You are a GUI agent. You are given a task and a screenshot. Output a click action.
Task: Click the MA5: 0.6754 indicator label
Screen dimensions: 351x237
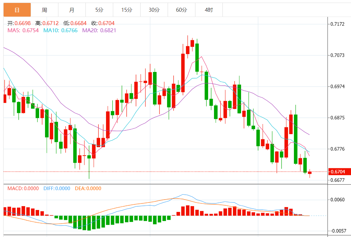pos(23,30)
